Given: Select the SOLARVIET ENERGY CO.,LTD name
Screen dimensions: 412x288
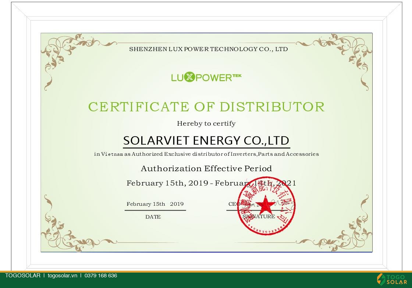Looking at the screenshot, I should (206, 141).
